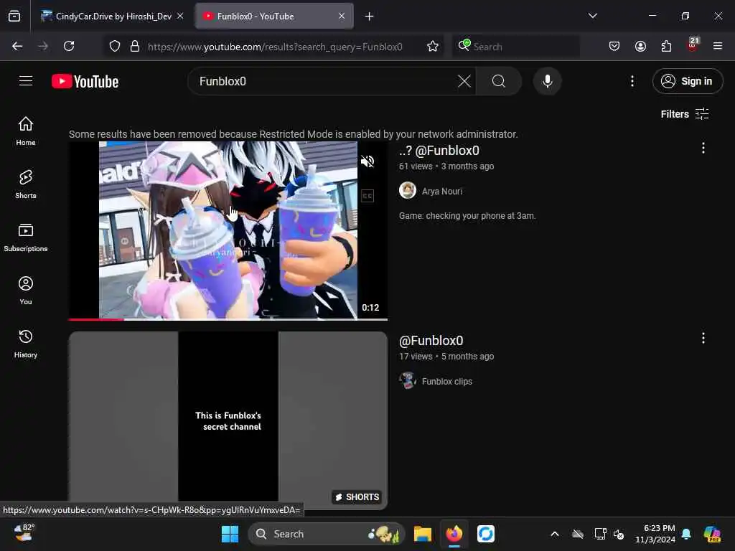735x551 pixels.
Task: Open Copilot icon in taskbar corner
Action: point(713,534)
